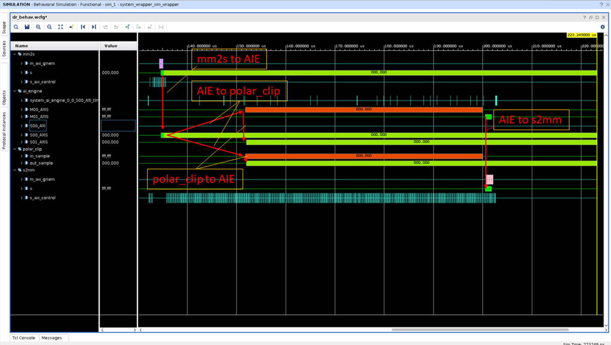Select s_axi_control under mm2s
Image resolution: width=611 pixels, height=345 pixels.
[x=43, y=82]
